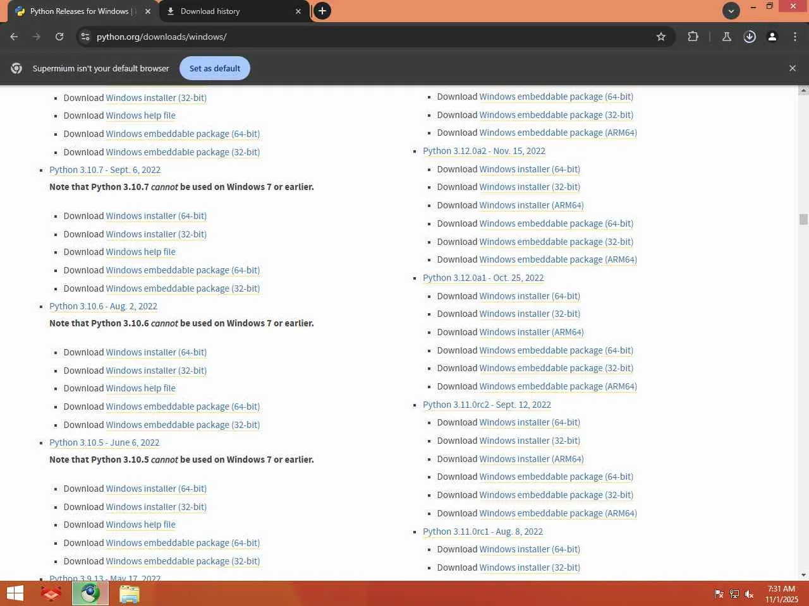Reload the python.org page
This screenshot has width=809, height=606.
pyautogui.click(x=59, y=37)
